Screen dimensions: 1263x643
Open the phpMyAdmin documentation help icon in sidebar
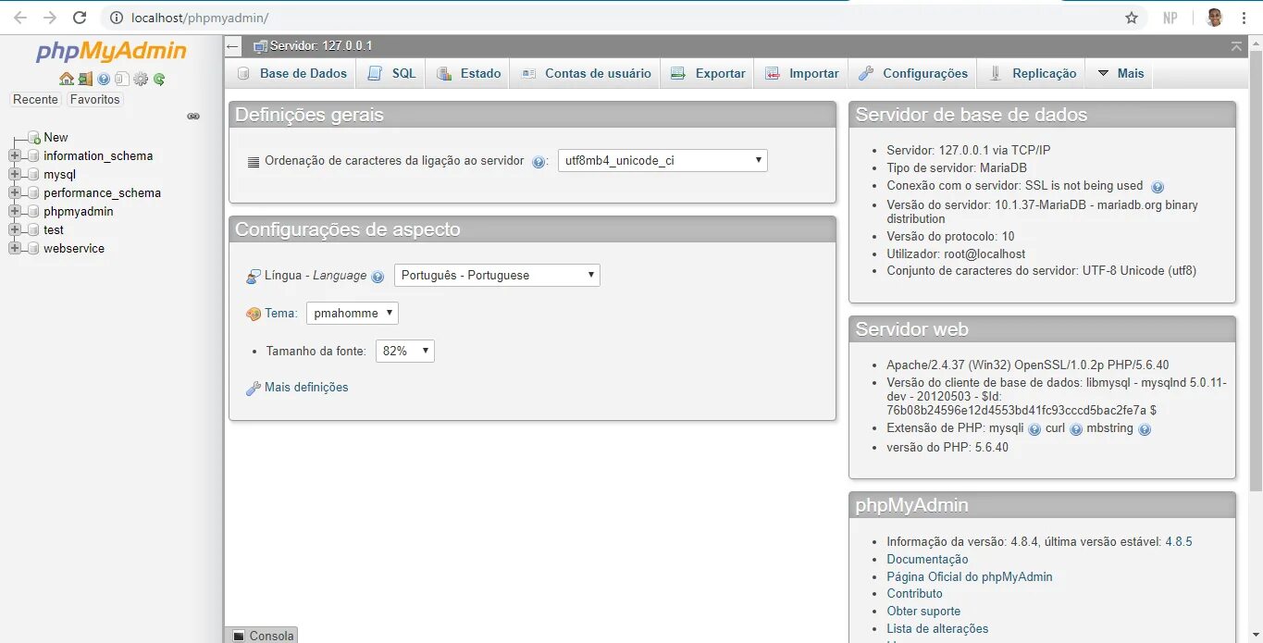pyautogui.click(x=104, y=80)
